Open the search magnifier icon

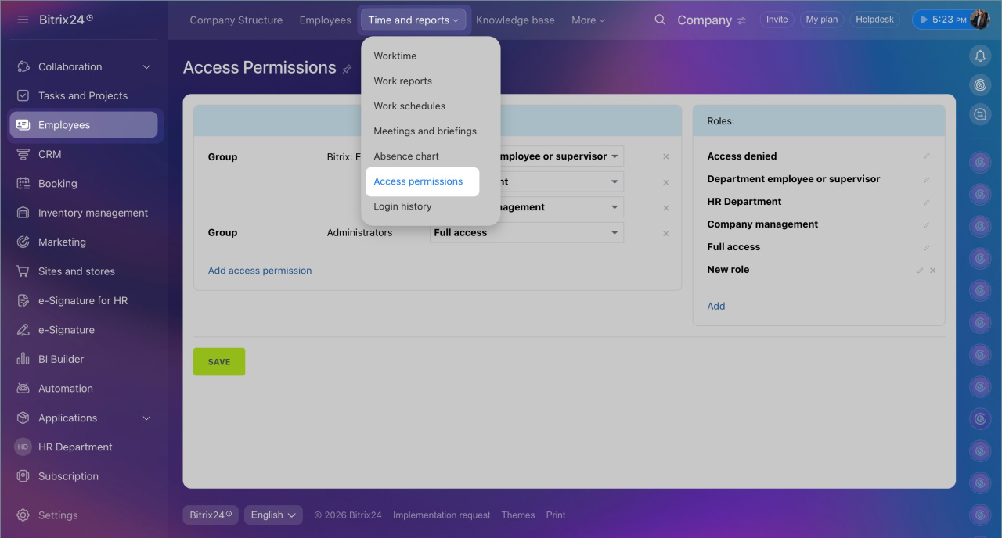(x=660, y=20)
